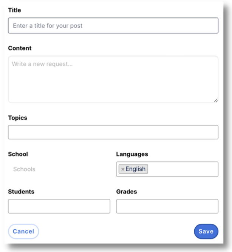This screenshot has width=232, height=252.
Task: Click the Topics field label
Action: [17, 118]
